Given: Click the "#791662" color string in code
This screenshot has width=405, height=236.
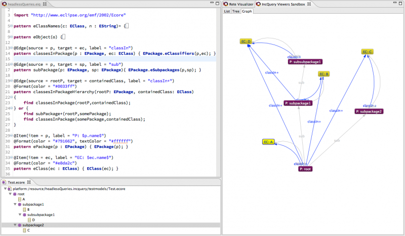Looking at the screenshot, I should [x=65, y=141].
